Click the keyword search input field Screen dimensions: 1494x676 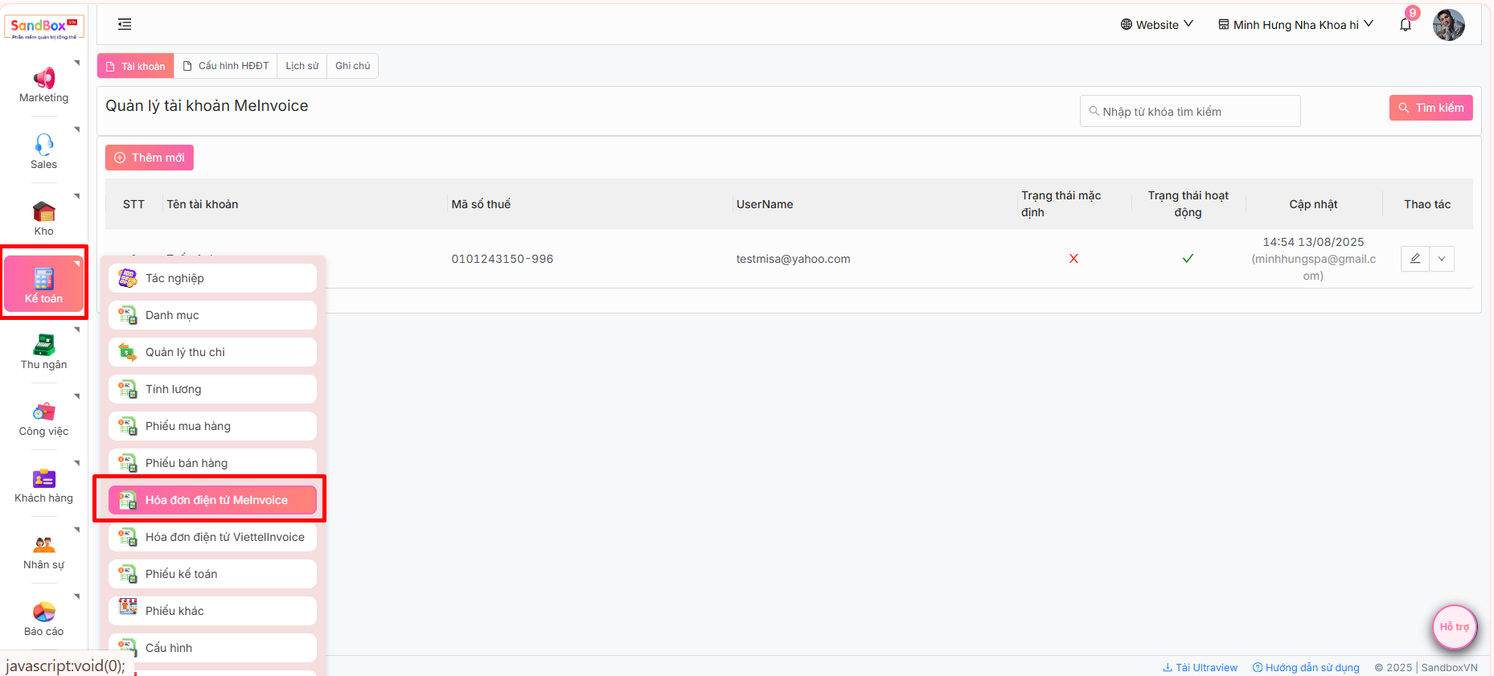tap(1190, 112)
